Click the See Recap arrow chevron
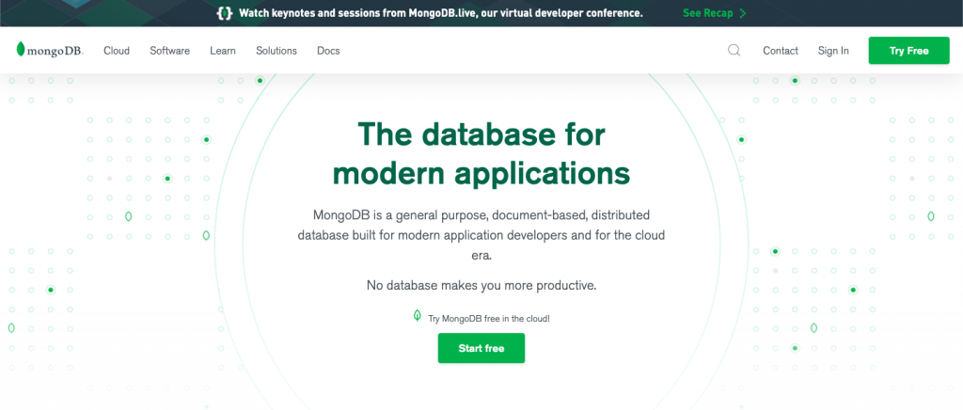 (x=743, y=13)
